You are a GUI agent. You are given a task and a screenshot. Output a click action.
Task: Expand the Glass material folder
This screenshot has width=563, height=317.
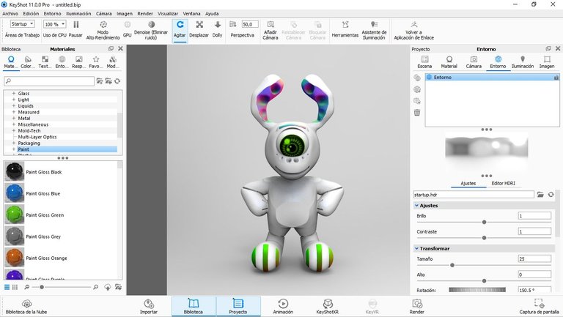14,93
